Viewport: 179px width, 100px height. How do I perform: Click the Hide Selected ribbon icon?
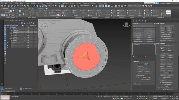pos(131,11)
